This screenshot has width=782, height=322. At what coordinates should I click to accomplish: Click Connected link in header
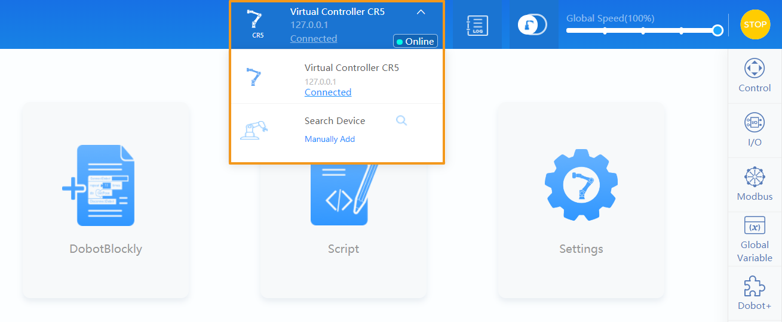point(314,39)
